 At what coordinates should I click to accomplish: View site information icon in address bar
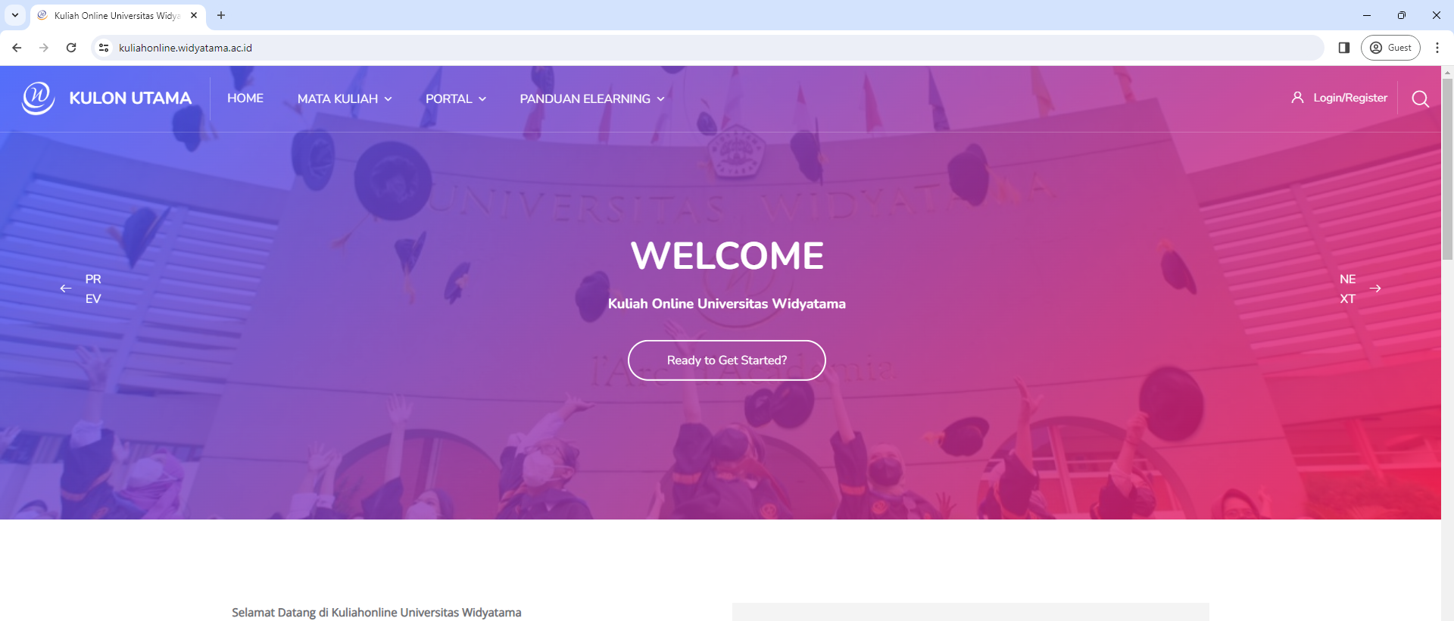coord(104,48)
